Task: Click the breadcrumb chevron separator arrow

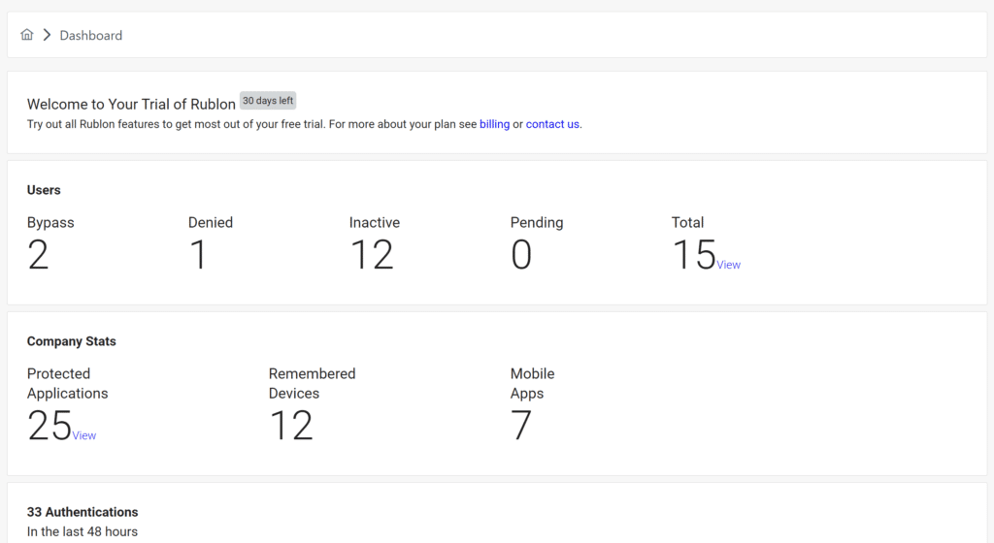Action: pyautogui.click(x=47, y=35)
